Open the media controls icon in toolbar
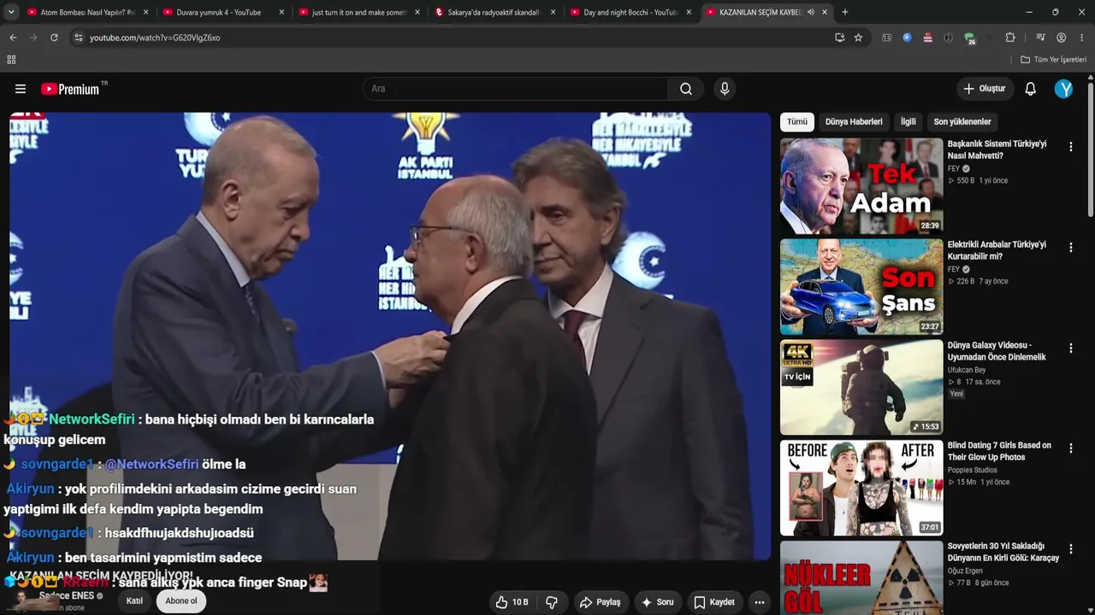Screen dimensions: 1095x615 (x=1040, y=38)
